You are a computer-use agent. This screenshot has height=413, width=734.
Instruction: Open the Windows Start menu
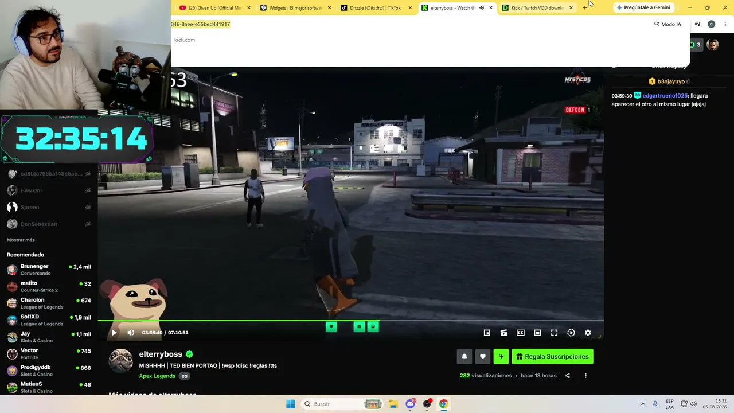[291, 404]
